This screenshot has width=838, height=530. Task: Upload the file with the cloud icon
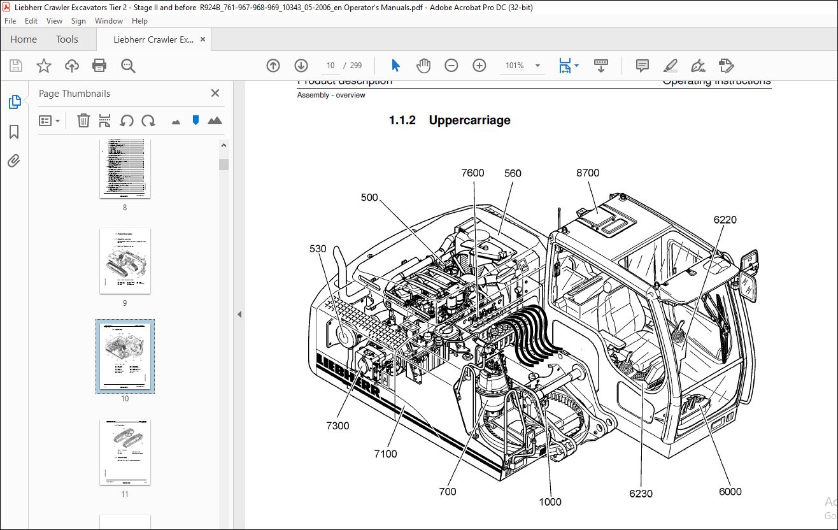[x=71, y=66]
